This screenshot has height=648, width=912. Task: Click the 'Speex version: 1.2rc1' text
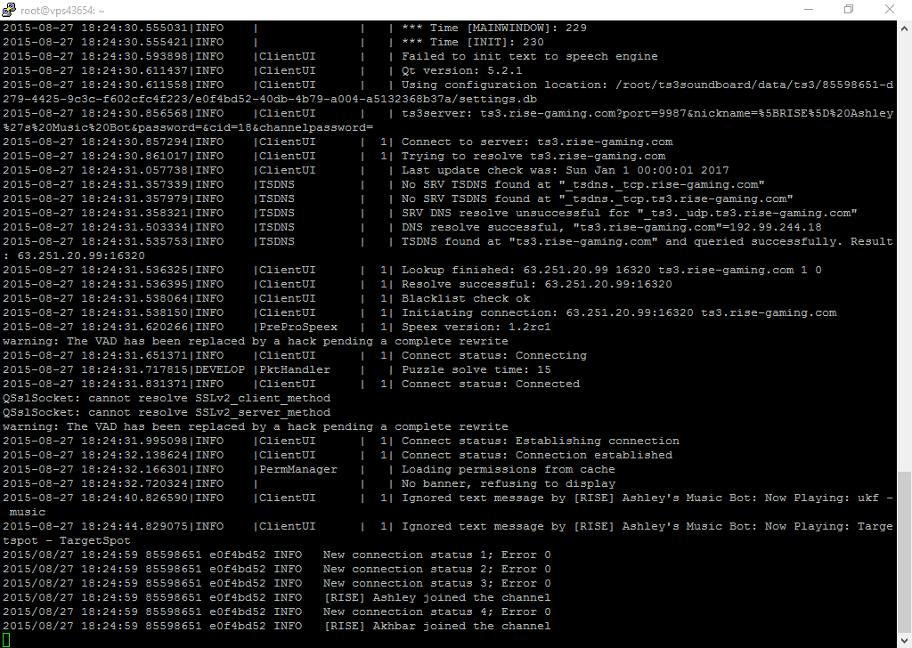[x=476, y=327]
